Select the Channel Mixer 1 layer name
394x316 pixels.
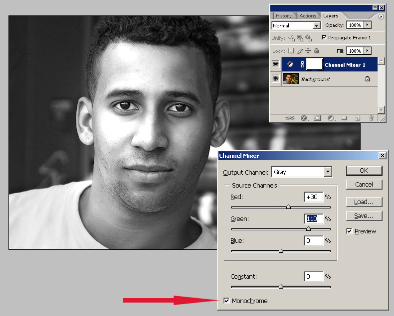pyautogui.click(x=345, y=65)
